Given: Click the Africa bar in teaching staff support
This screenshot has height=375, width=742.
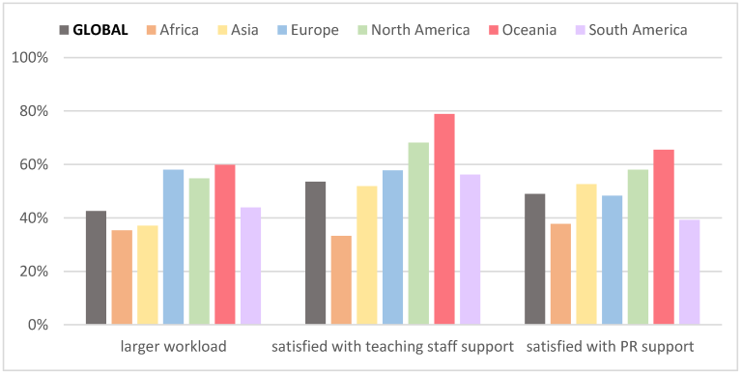Looking at the screenshot, I should click(341, 280).
